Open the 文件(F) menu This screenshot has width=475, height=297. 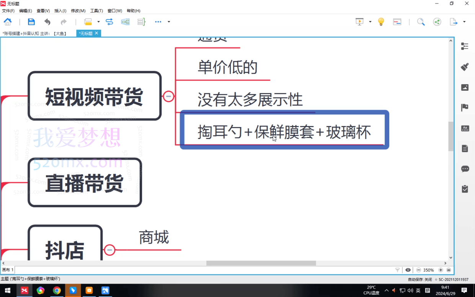click(x=8, y=11)
